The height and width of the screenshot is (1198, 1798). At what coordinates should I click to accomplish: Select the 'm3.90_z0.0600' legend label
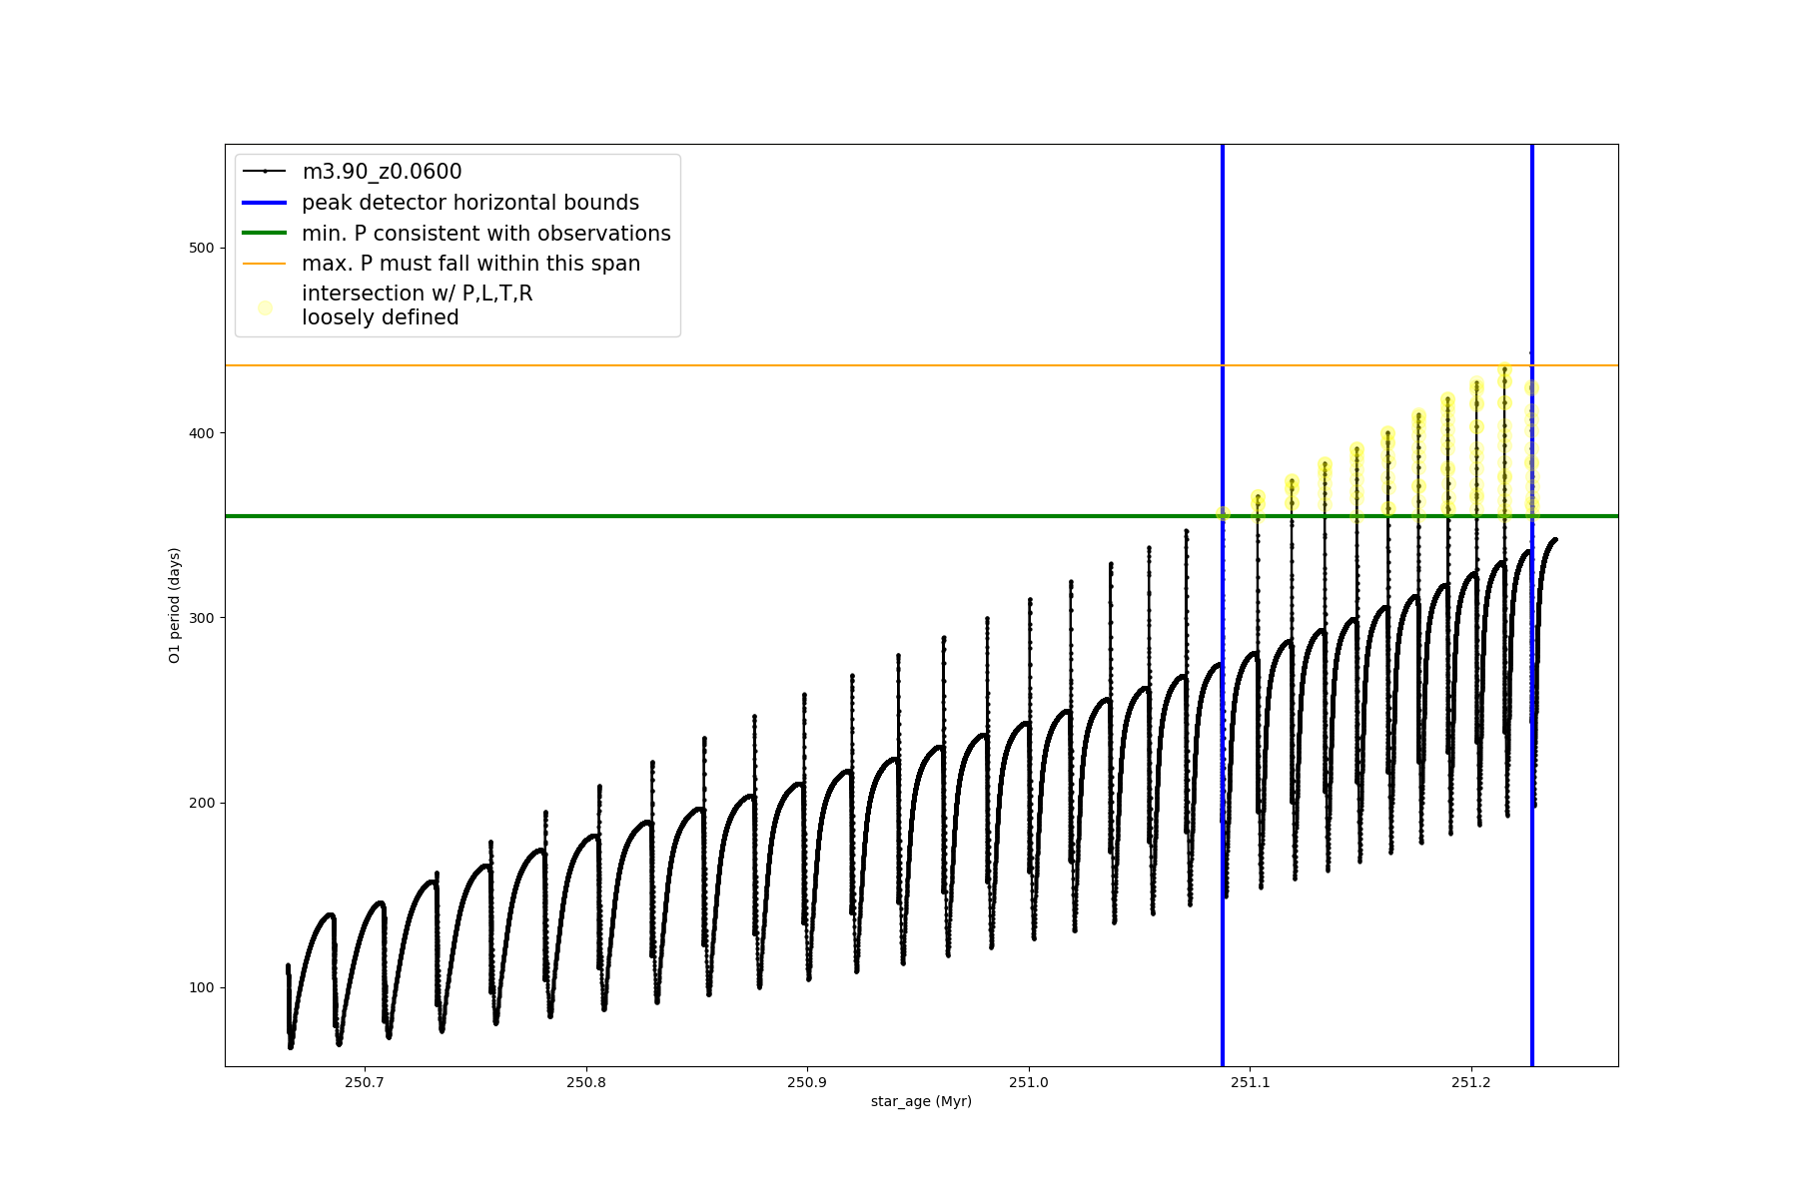[382, 172]
